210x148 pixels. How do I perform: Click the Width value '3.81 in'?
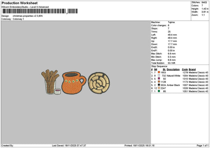coord(205,12)
